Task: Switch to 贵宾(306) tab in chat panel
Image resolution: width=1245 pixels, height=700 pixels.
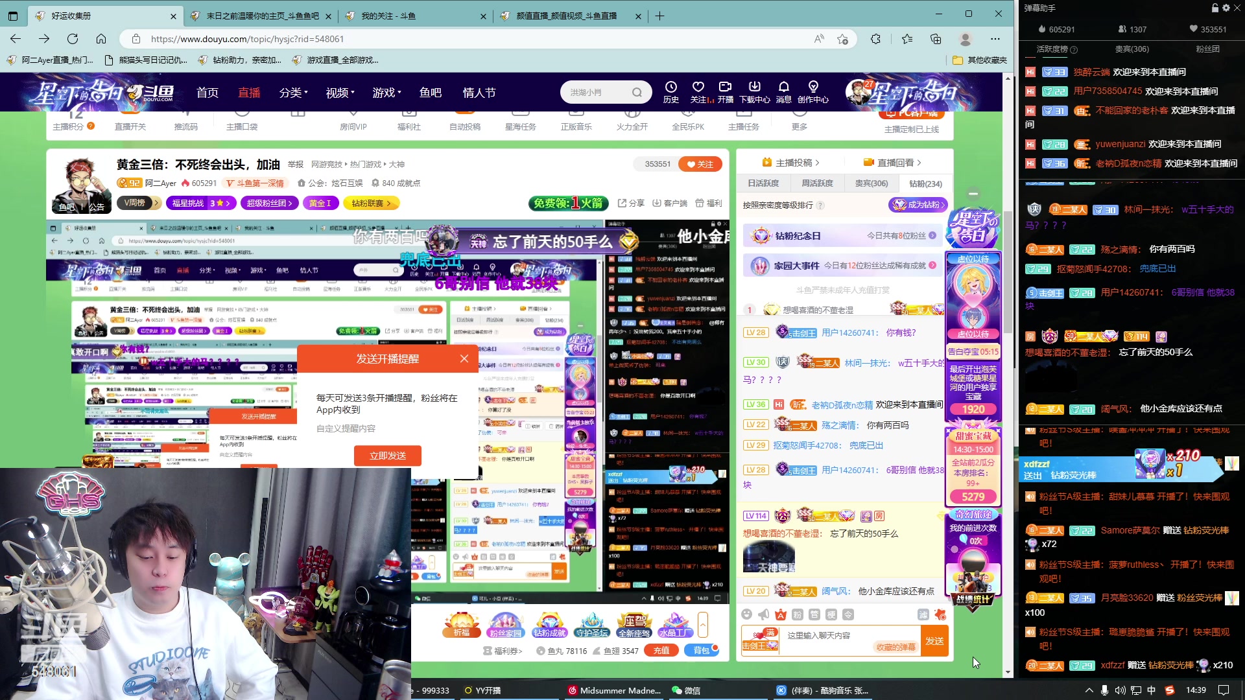Action: (871, 183)
